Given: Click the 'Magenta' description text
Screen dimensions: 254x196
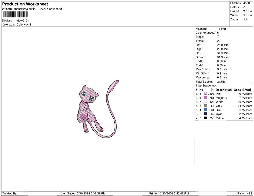Looking at the screenshot, I should [x=221, y=98].
